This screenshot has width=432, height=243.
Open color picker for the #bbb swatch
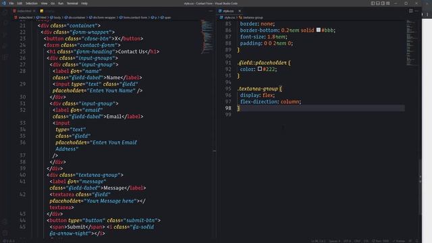[319, 30]
